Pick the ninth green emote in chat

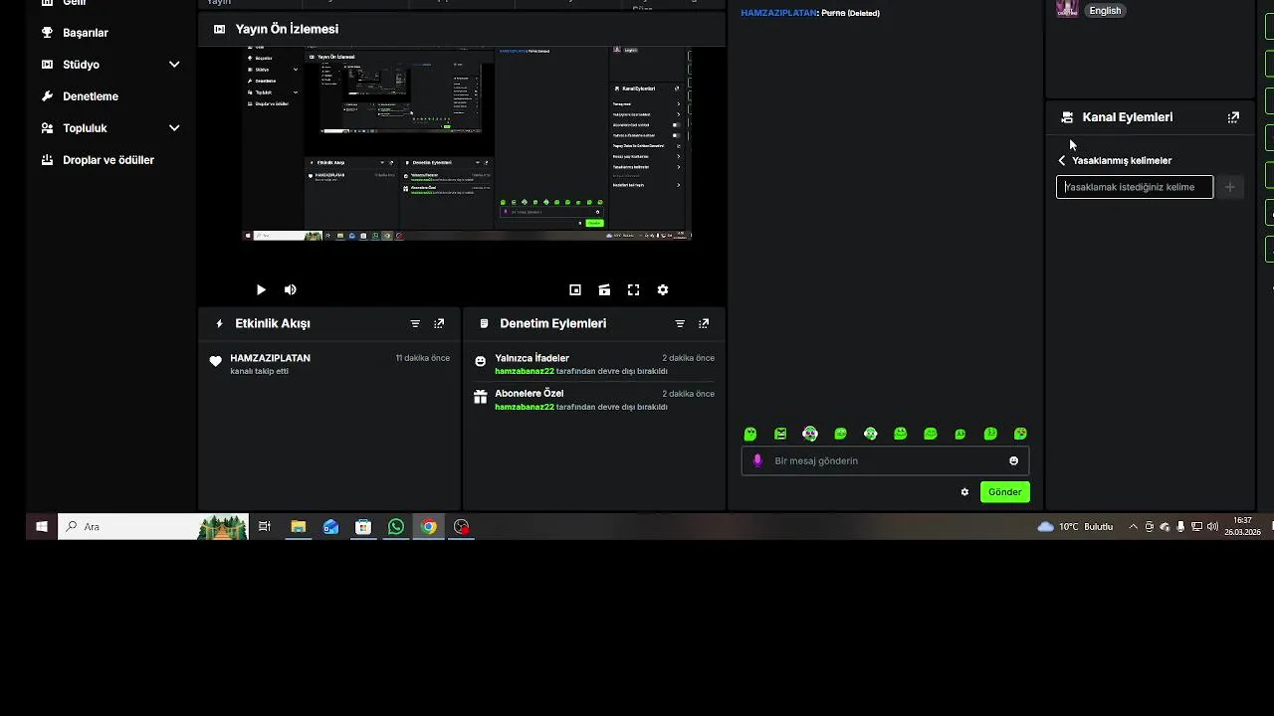click(x=990, y=434)
